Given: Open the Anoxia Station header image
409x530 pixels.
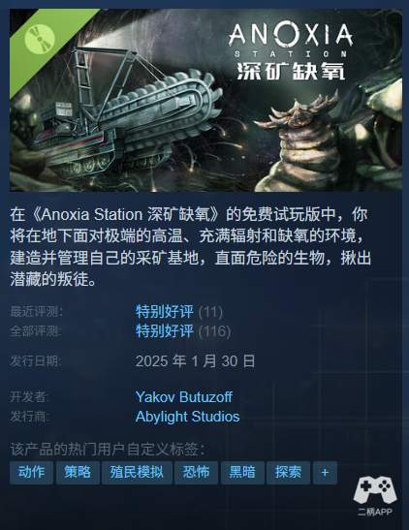Looking at the screenshot, I should pos(205,100).
